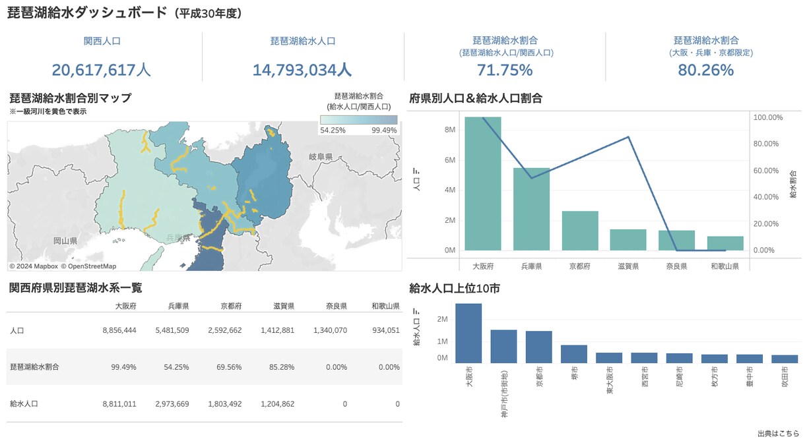Click the table cell 934,051
Viewport: 805px width, 441px height.
(385, 330)
